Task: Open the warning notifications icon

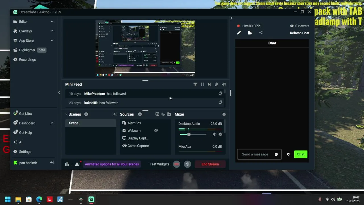Action: (x=78, y=164)
